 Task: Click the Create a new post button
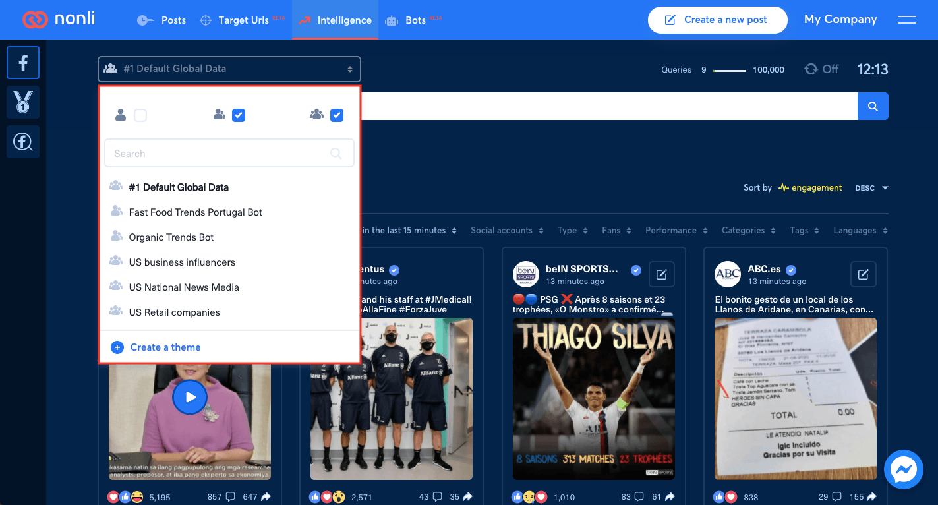click(x=717, y=20)
